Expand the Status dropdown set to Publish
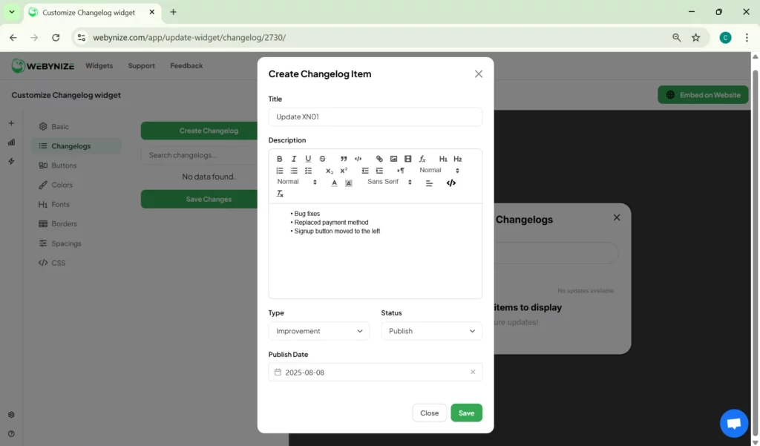The image size is (760, 446). (431, 331)
